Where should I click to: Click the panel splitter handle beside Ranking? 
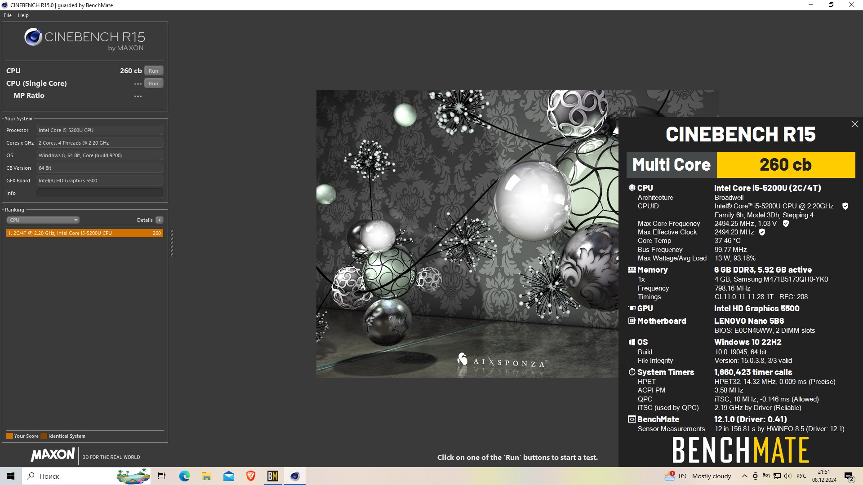(172, 243)
